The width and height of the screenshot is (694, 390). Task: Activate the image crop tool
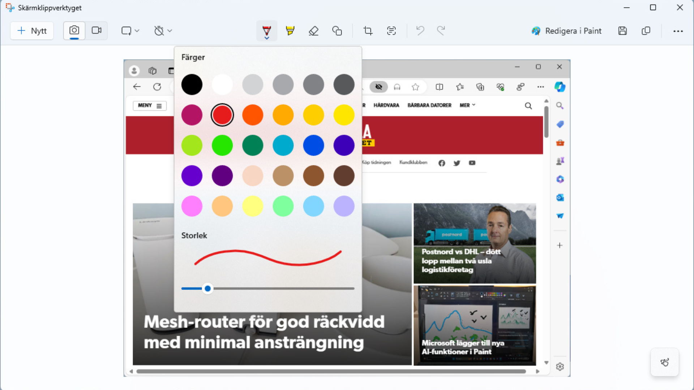coord(368,31)
